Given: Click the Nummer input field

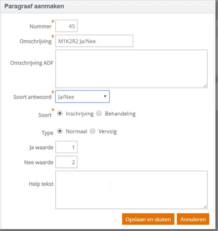Looking at the screenshot, I should [x=66, y=26].
